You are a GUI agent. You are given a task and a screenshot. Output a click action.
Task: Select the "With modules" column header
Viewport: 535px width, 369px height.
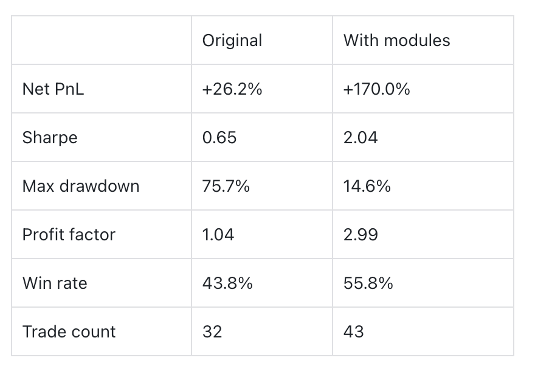397,41
